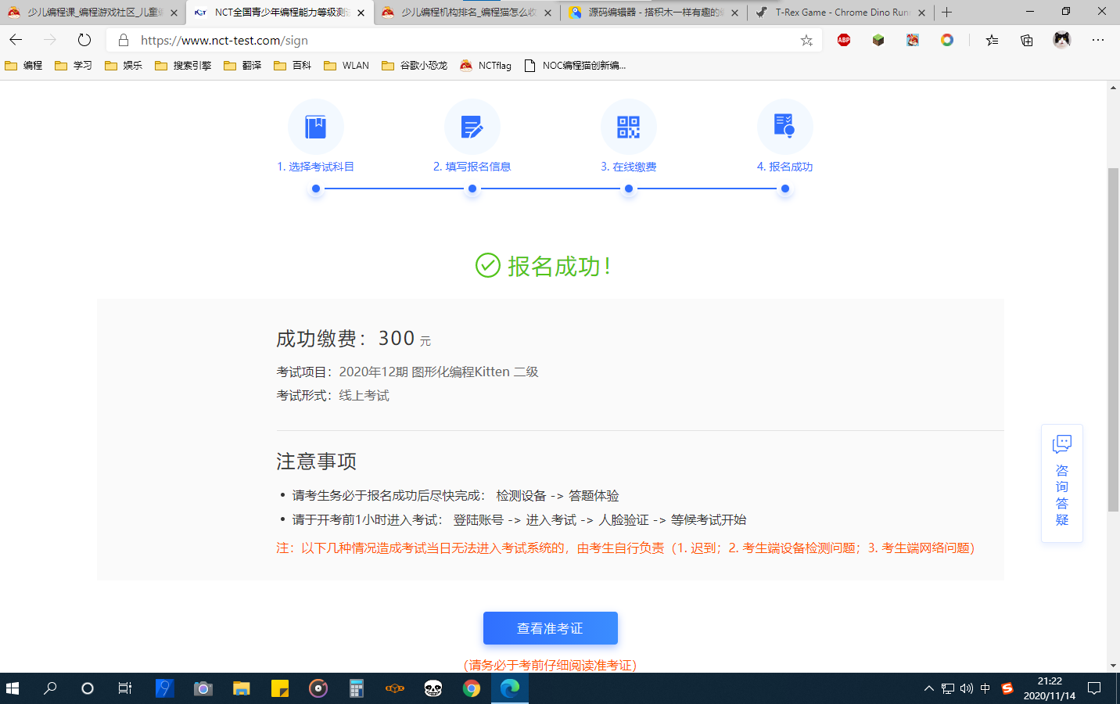Toggle the 中 input language indicator
This screenshot has height=704, width=1120.
click(985, 688)
